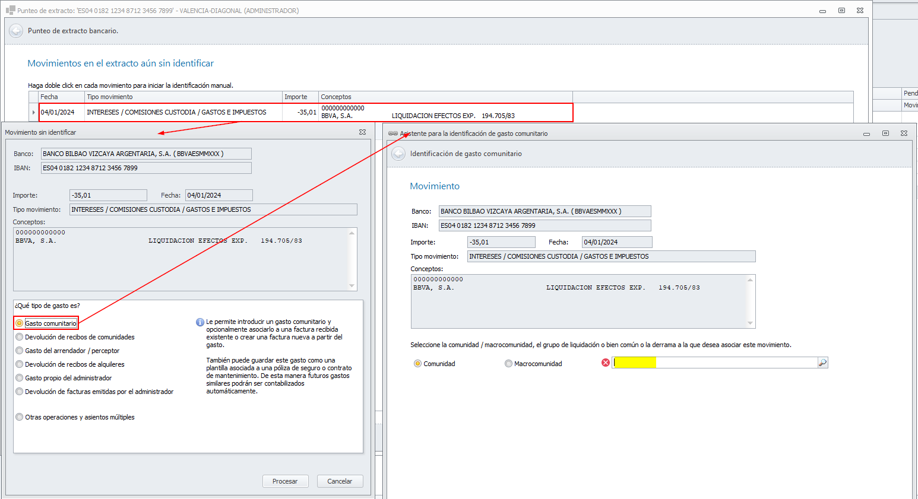Click the red error icon beside community field
This screenshot has width=918, height=499.
pyautogui.click(x=606, y=363)
